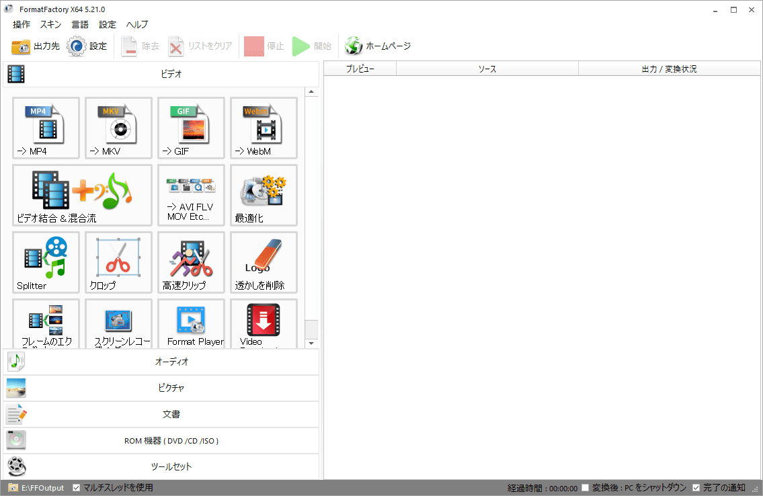Viewport: 763px width, 496px height.
Task: Click the E:\FFOutput folder in status bar
Action: [x=36, y=488]
